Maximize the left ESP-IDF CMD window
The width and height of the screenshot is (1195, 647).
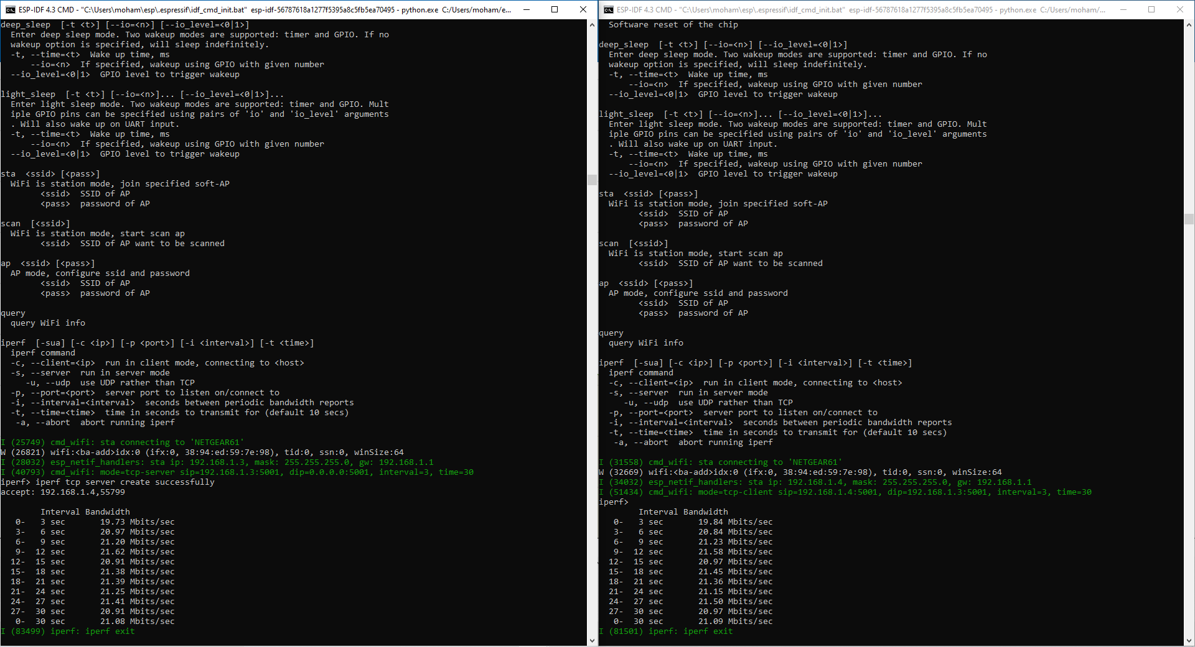click(555, 9)
